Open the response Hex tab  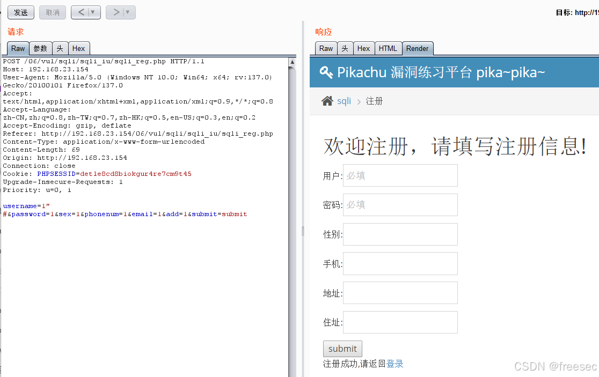pos(364,48)
